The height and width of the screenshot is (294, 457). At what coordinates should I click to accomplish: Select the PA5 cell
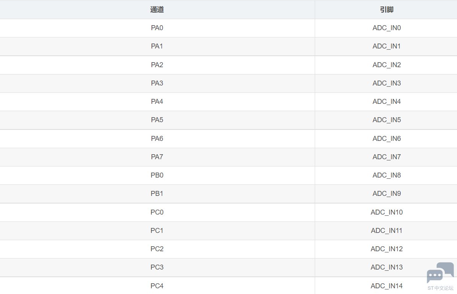(x=157, y=120)
